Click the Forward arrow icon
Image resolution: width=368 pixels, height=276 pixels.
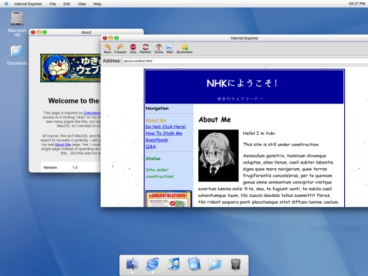[x=120, y=48]
